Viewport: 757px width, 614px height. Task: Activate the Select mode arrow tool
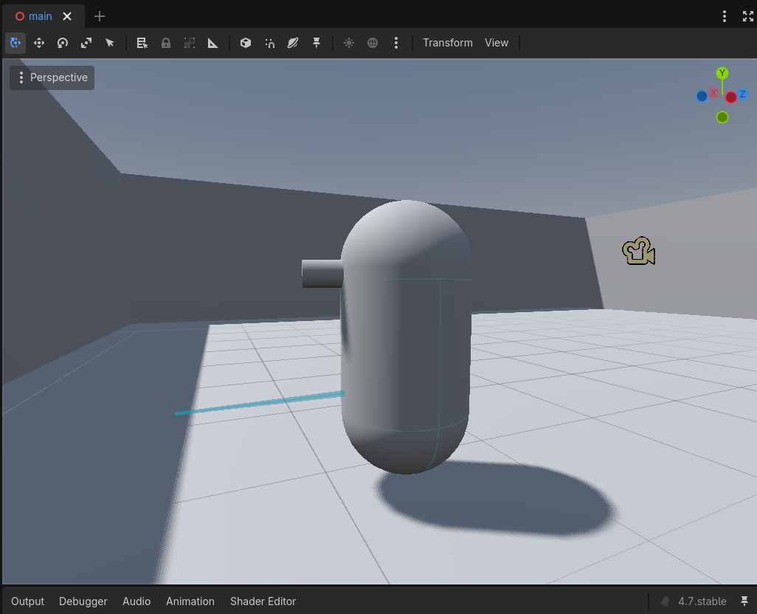(110, 43)
